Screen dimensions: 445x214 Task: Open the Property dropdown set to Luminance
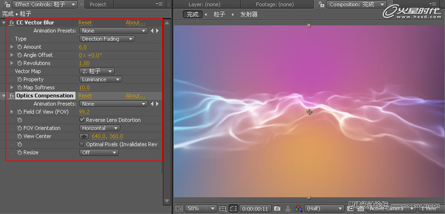click(x=101, y=79)
